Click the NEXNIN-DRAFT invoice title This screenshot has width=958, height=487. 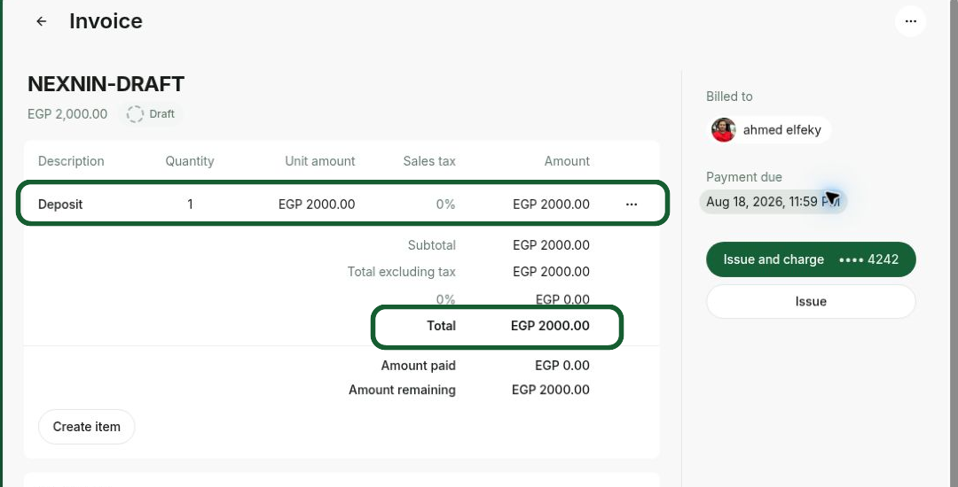(x=106, y=84)
